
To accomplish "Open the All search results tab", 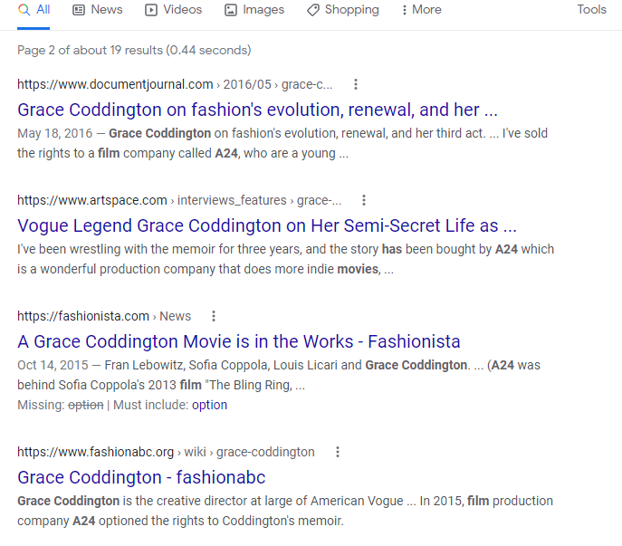I will 33,10.
